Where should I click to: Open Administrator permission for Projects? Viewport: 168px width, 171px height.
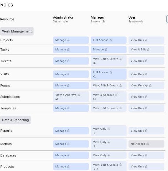point(71,40)
